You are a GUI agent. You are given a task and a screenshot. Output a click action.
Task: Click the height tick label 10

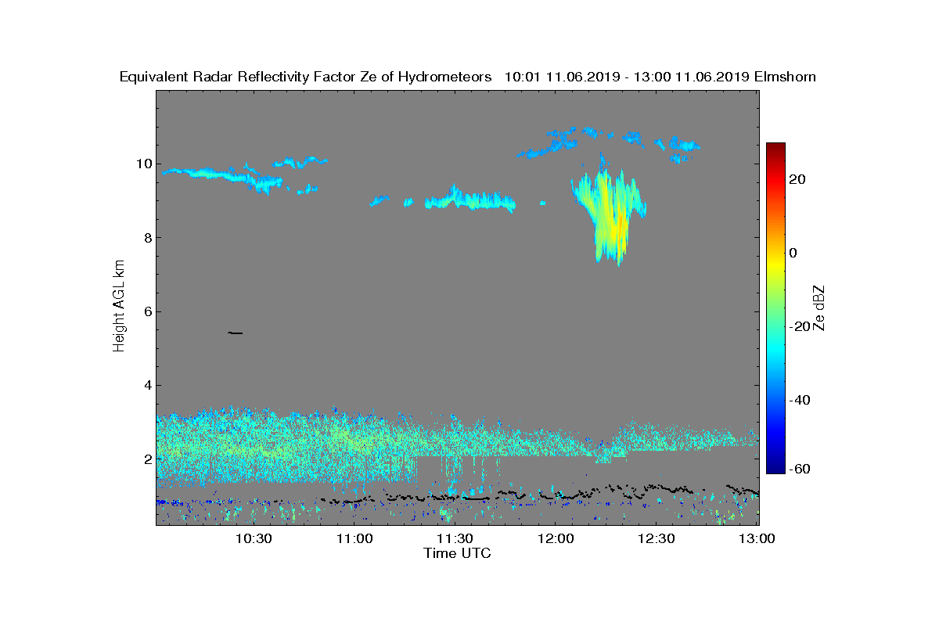pyautogui.click(x=143, y=164)
